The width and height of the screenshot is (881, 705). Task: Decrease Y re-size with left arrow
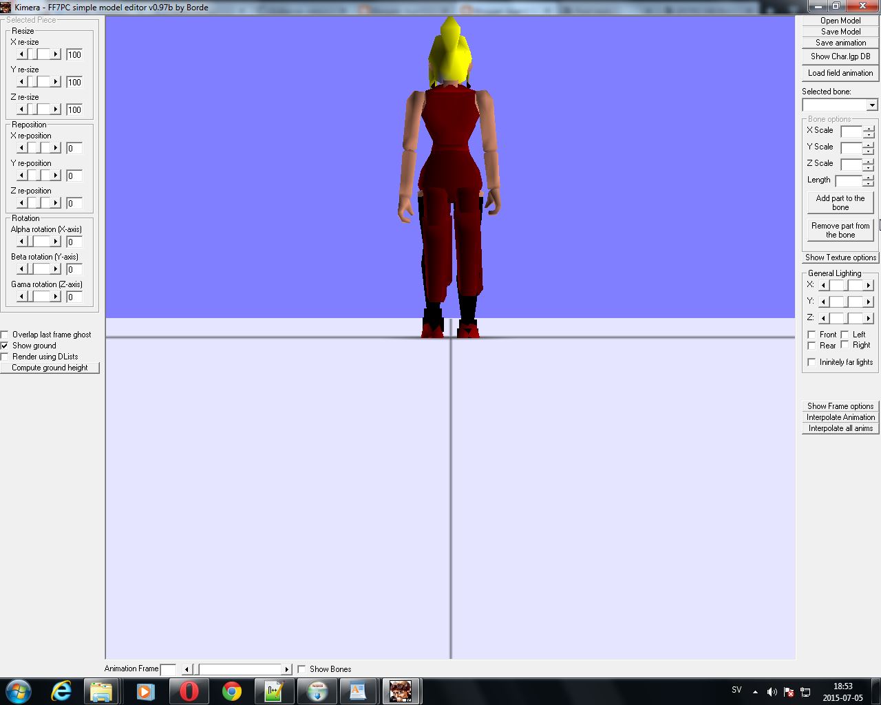[x=21, y=82]
